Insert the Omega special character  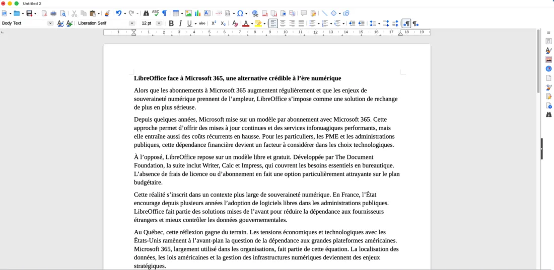pos(240,14)
